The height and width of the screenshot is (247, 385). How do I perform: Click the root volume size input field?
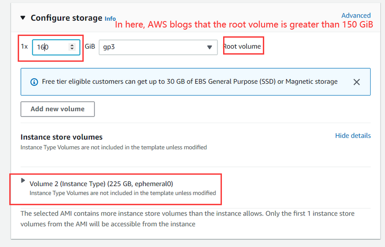50,47
